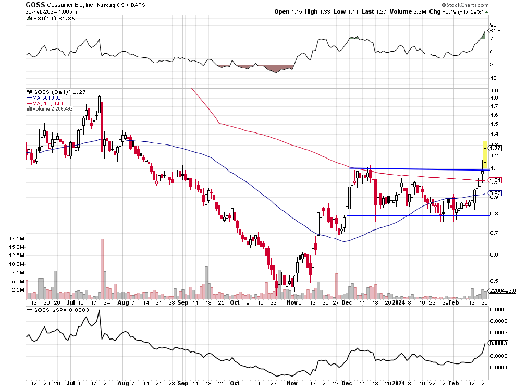The image size is (516, 388).
Task: Select the GOSS:$SPX line marker
Action: click(x=30, y=309)
